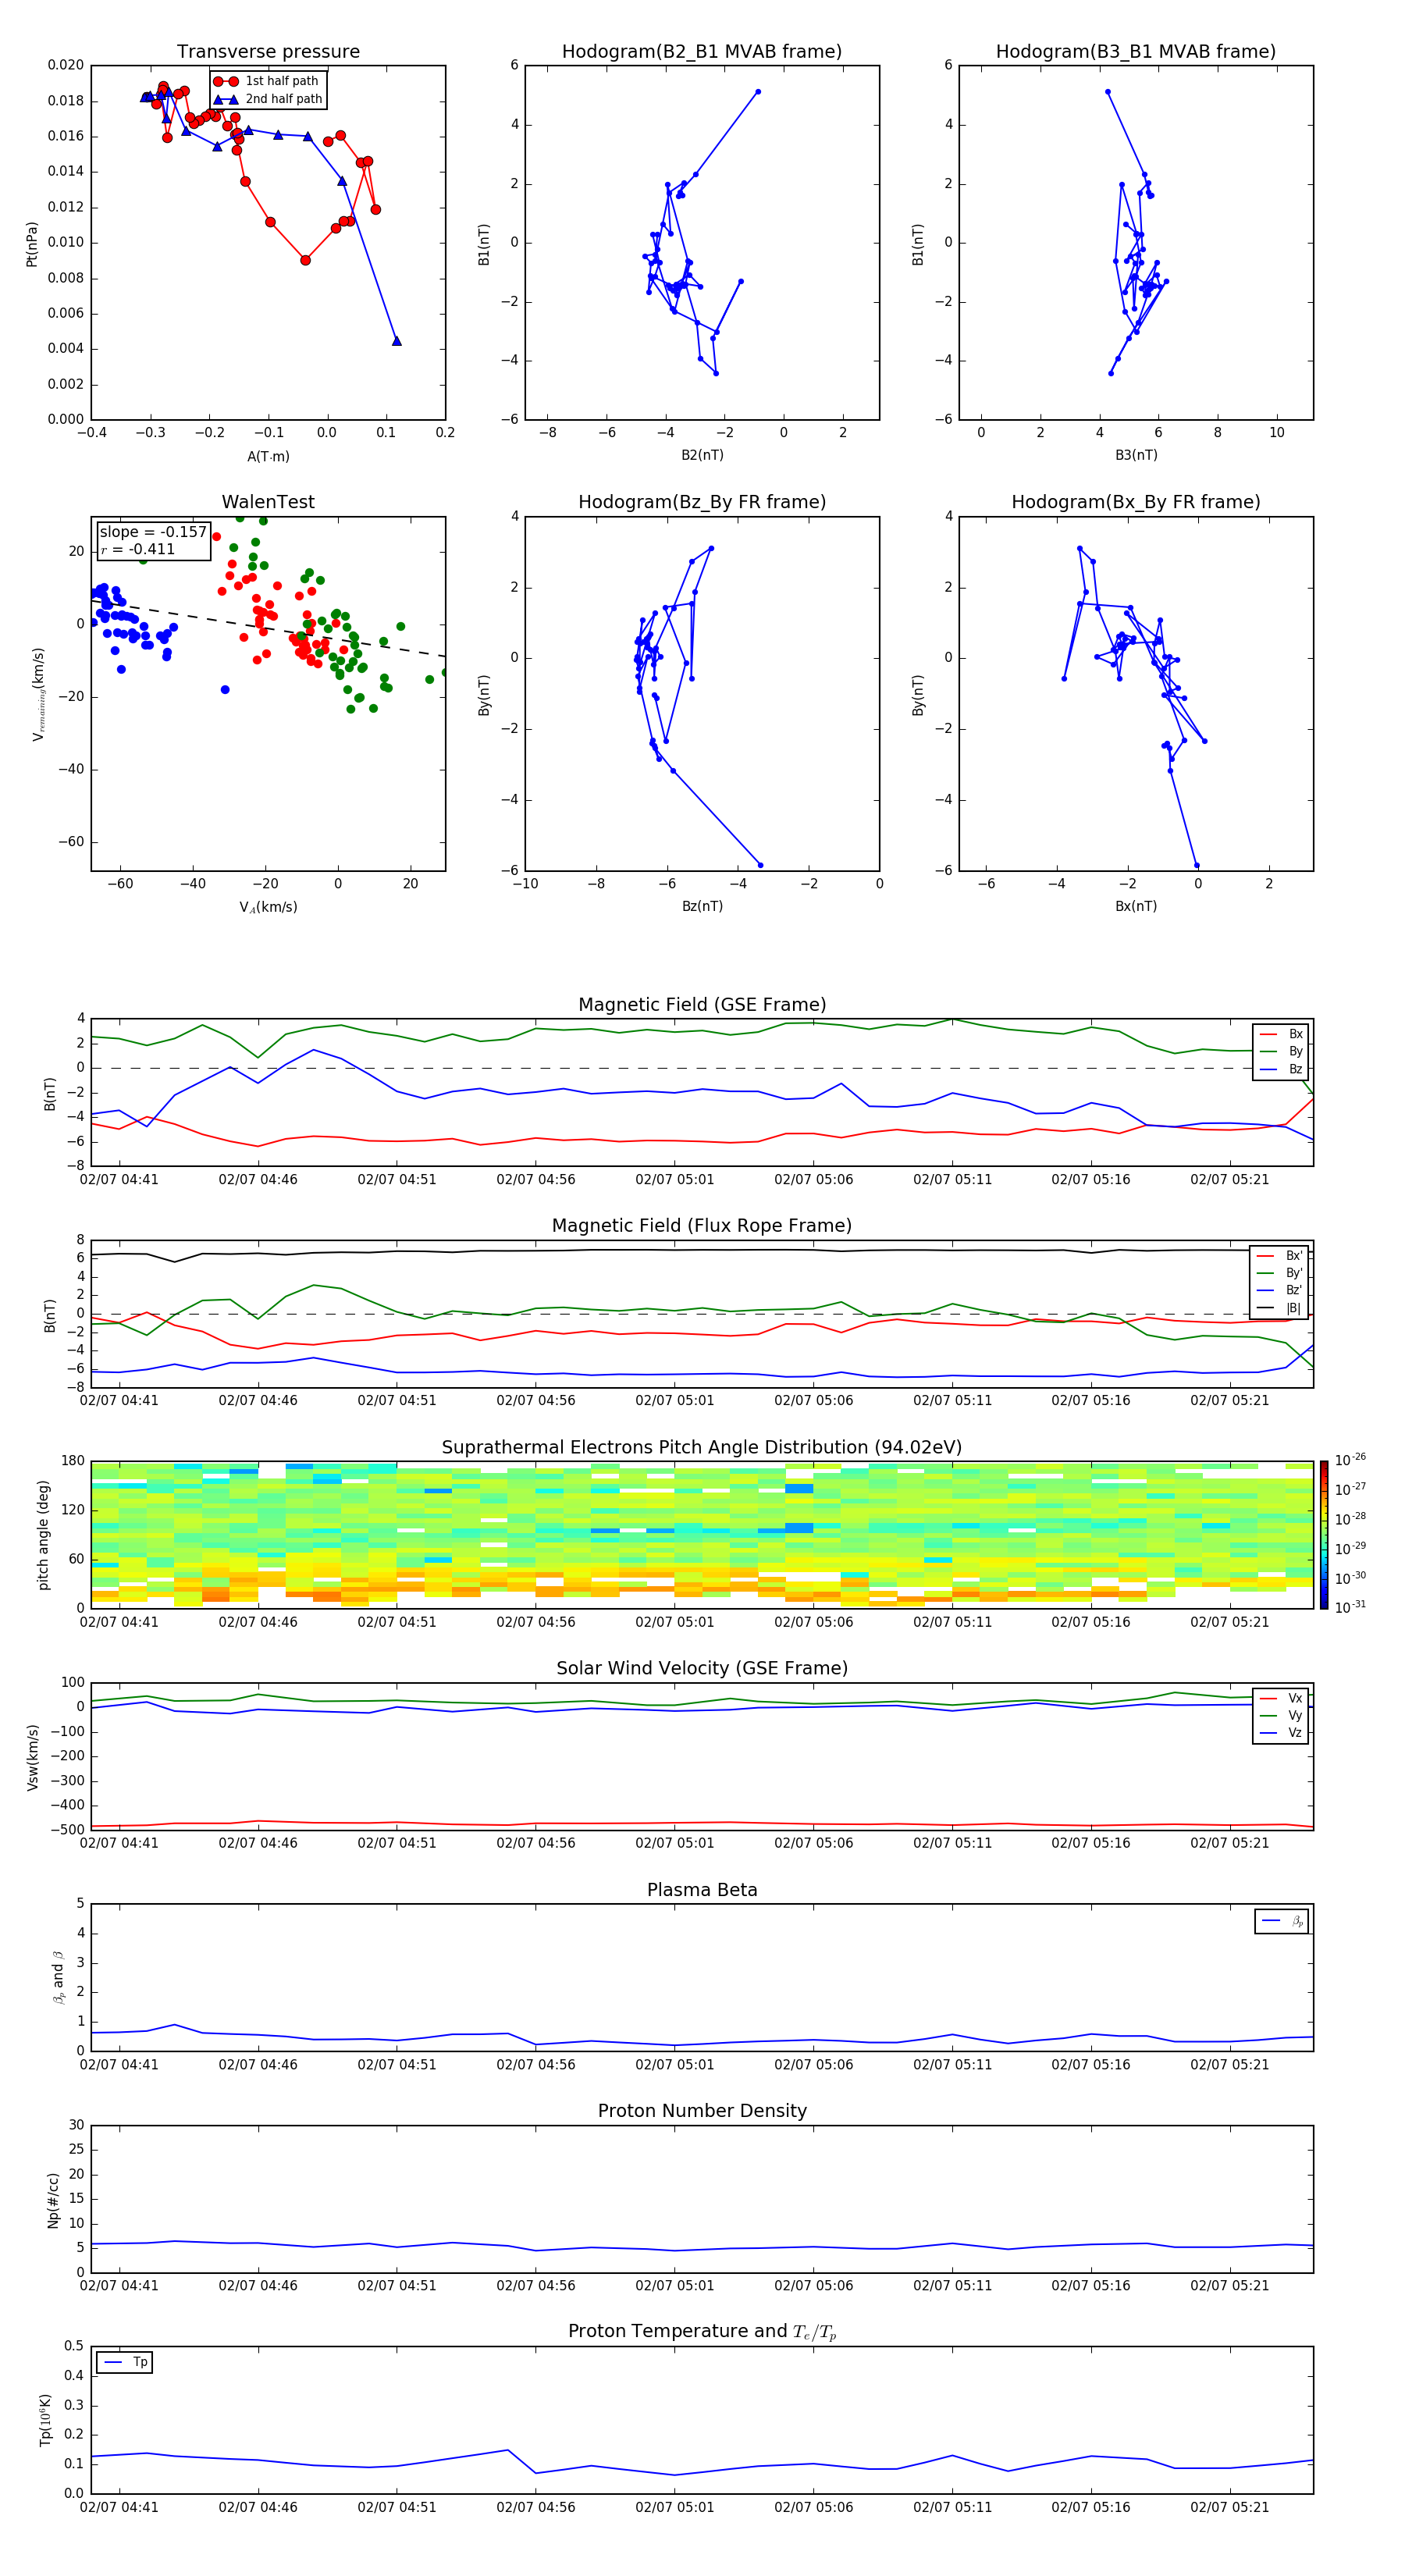Click the "r = -0.411" annotation
1405x2576 pixels.
point(138,549)
